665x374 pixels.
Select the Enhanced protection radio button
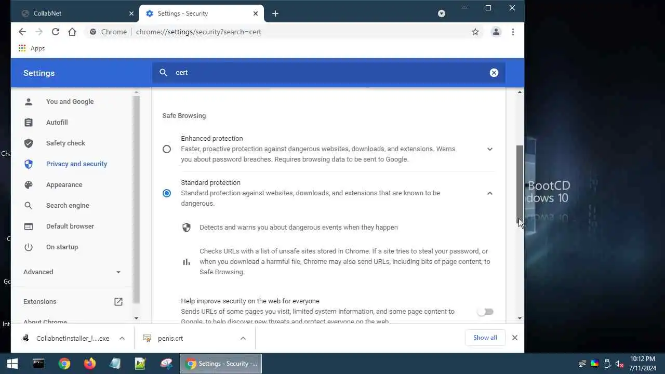point(167,149)
